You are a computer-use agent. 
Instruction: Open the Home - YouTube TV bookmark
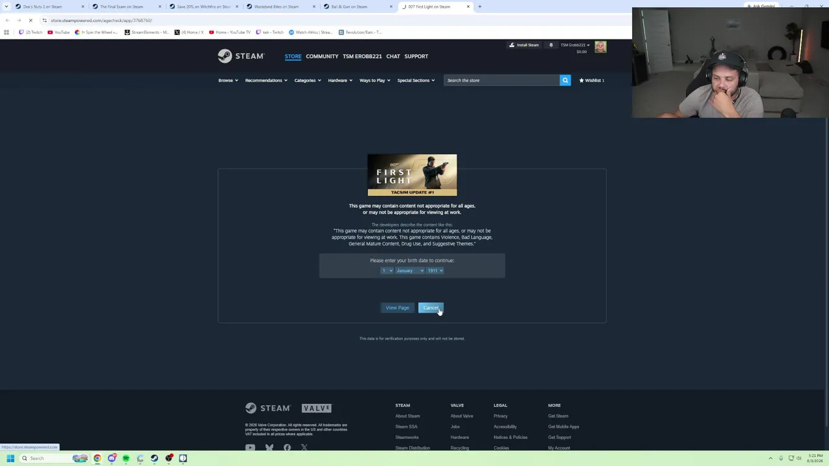(229, 32)
